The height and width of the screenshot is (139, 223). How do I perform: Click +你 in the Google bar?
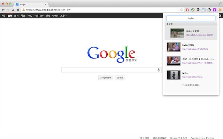coord(3,16)
